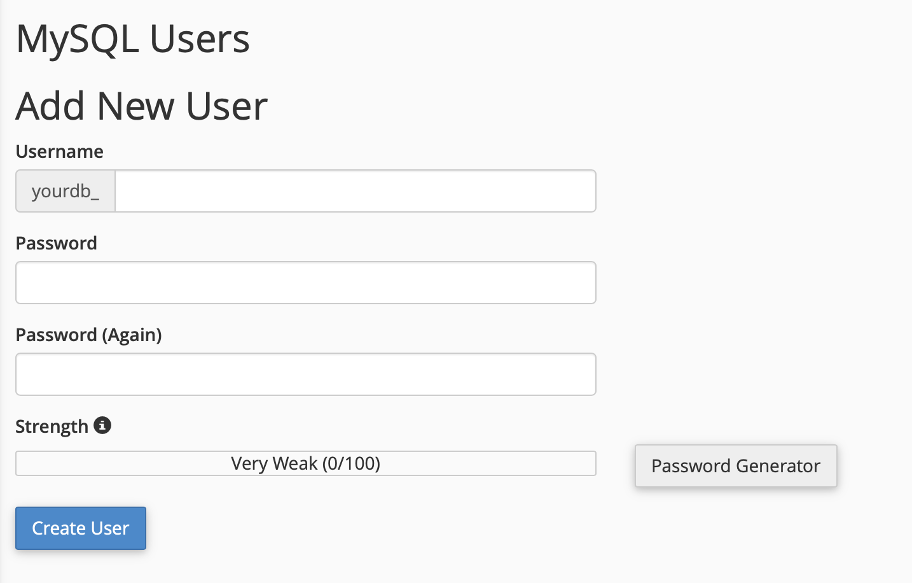This screenshot has height=583, width=912.
Task: Click the Strength info icon
Action: point(102,425)
